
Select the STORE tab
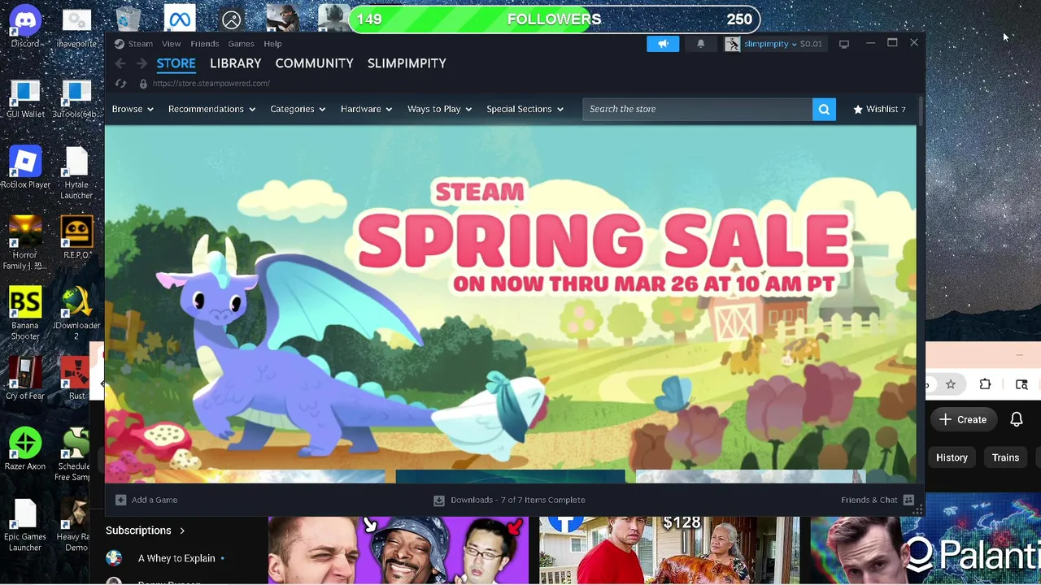(176, 63)
